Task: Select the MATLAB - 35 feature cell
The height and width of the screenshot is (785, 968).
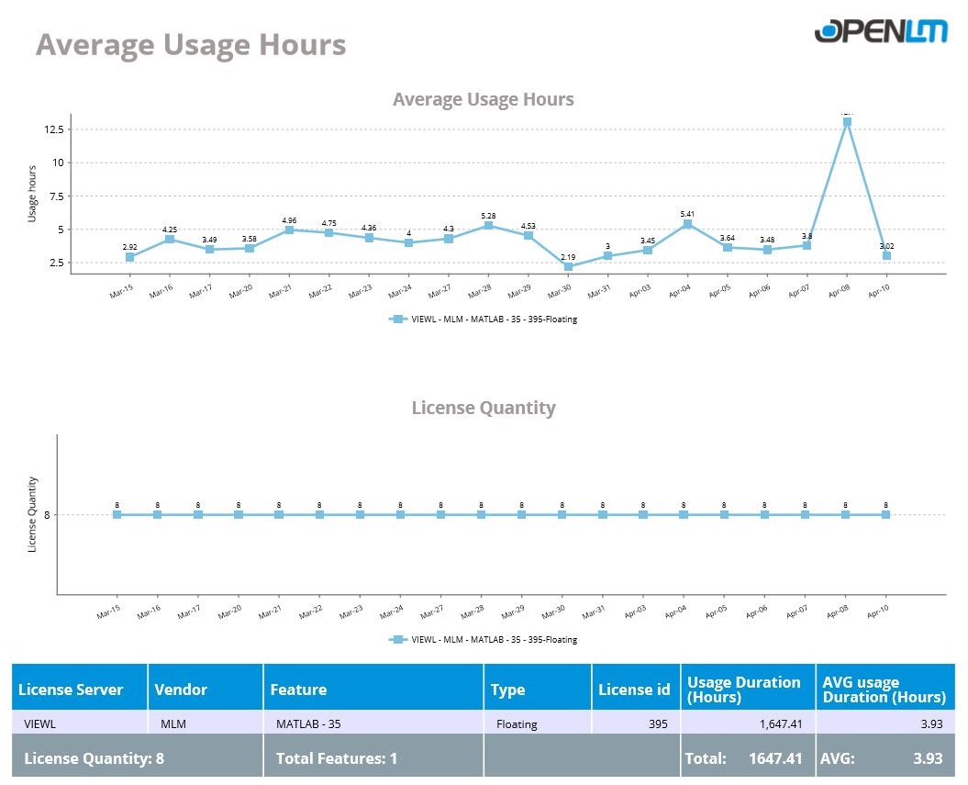Action: click(x=308, y=723)
